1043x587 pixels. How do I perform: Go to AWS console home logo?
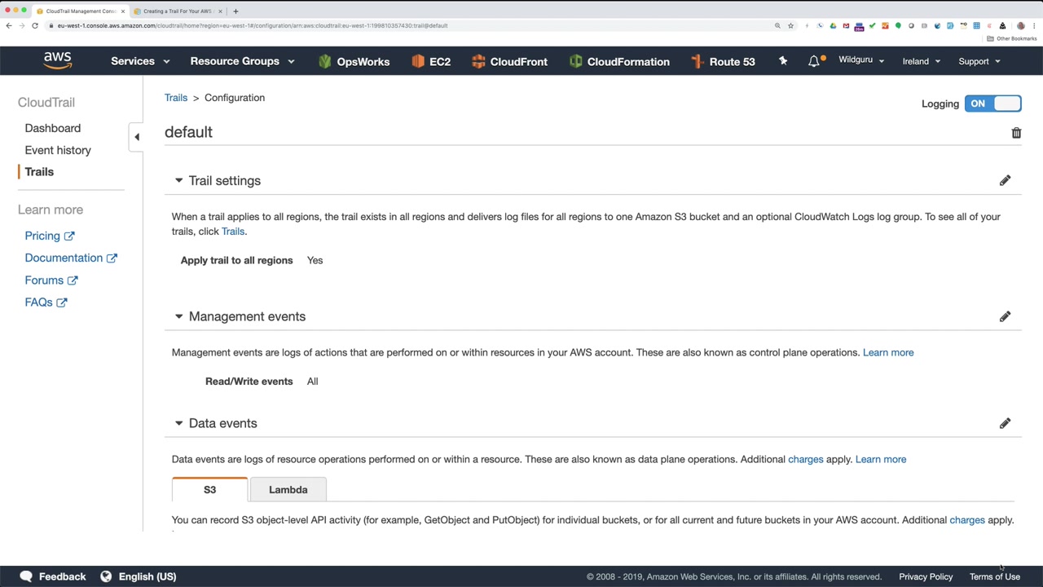(x=58, y=60)
